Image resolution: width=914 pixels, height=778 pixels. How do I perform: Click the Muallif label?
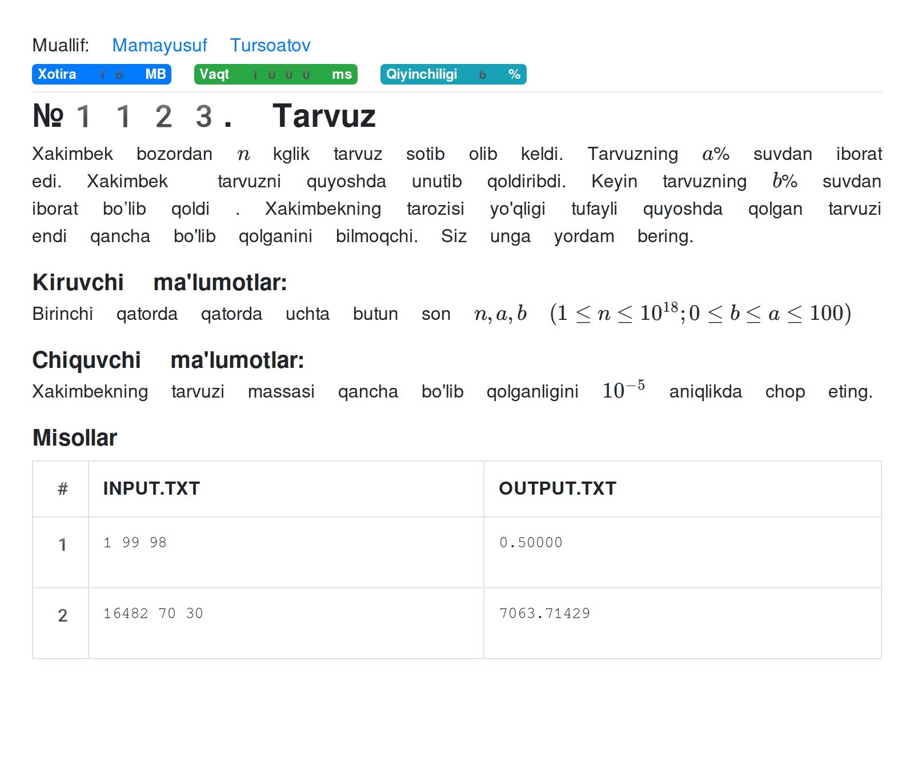61,45
